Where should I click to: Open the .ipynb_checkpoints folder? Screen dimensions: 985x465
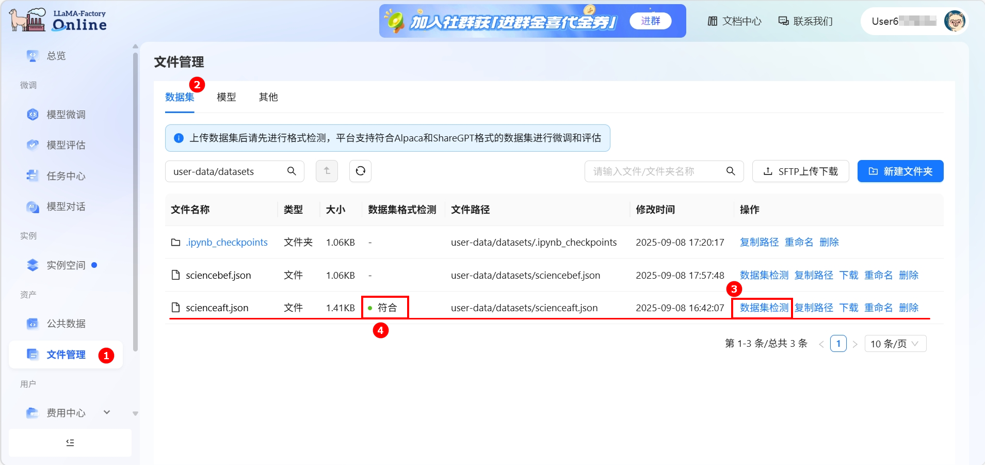[x=227, y=242]
